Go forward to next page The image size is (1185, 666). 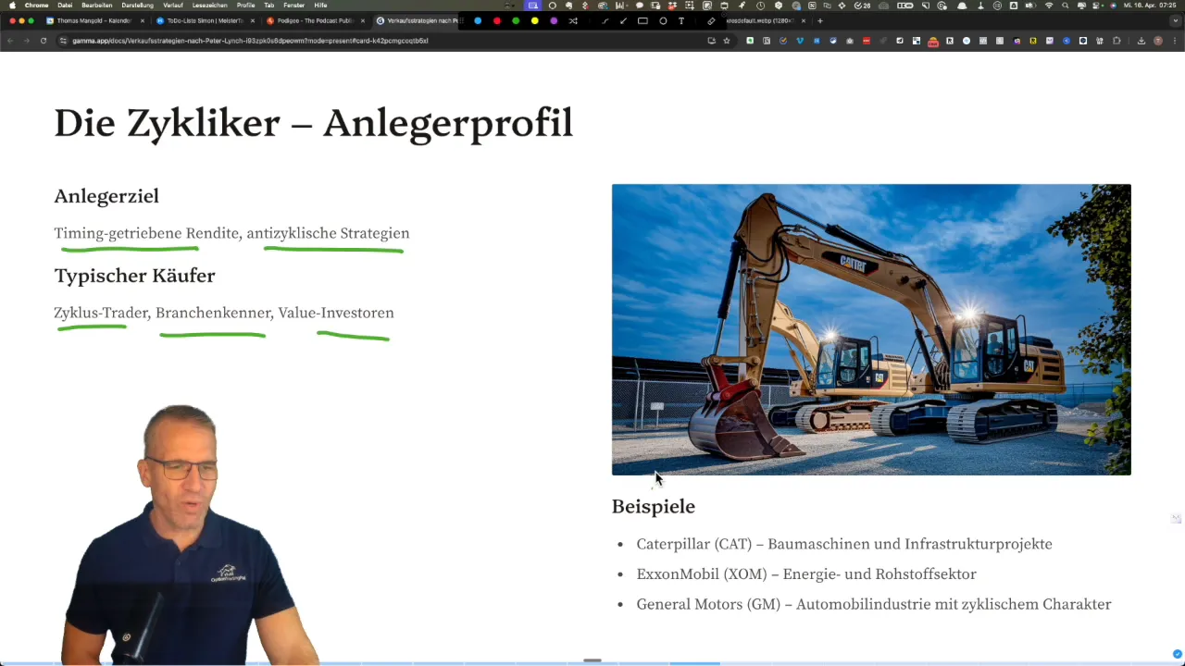click(x=26, y=41)
